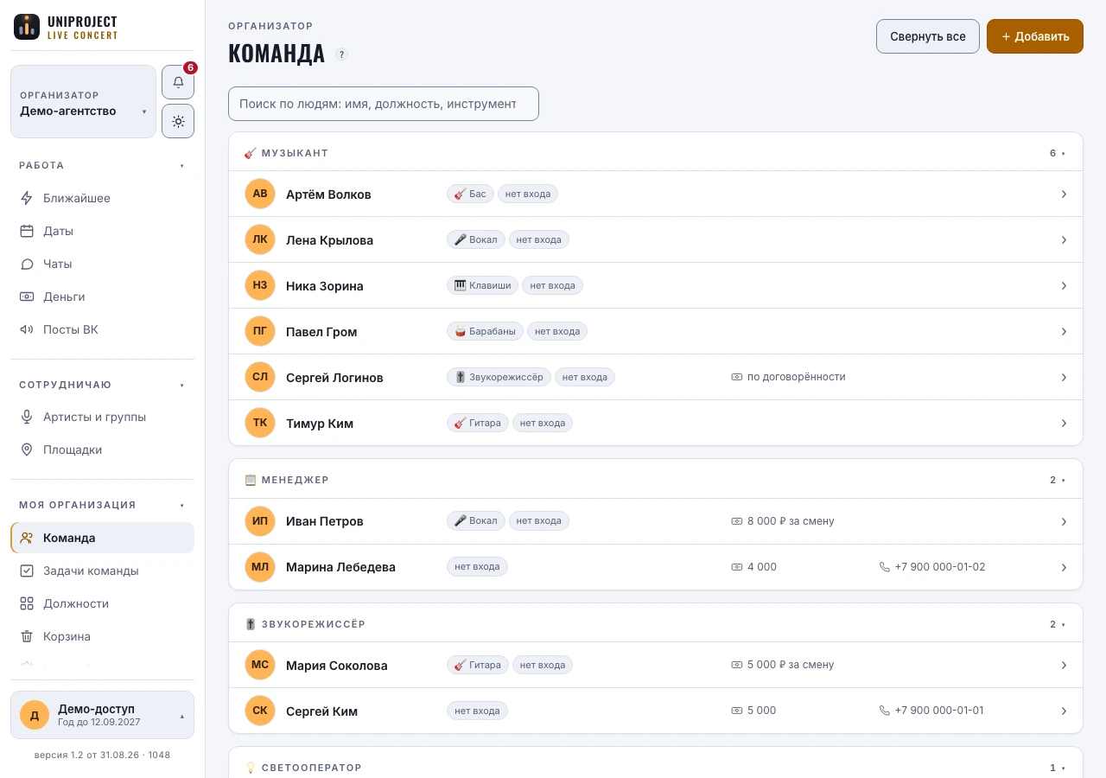
Task: Click СЛ avatar of Сергей Логинов
Action: (x=260, y=377)
